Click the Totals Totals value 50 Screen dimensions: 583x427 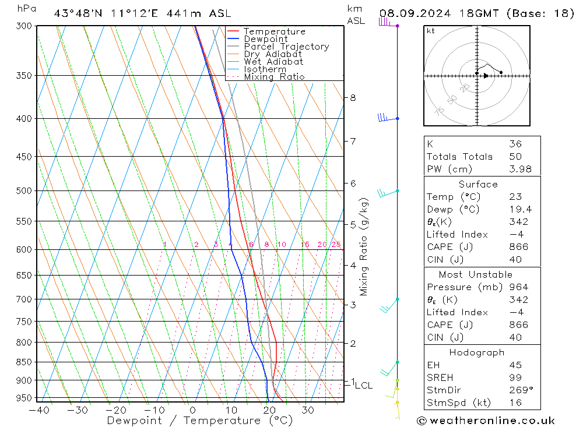coord(515,157)
